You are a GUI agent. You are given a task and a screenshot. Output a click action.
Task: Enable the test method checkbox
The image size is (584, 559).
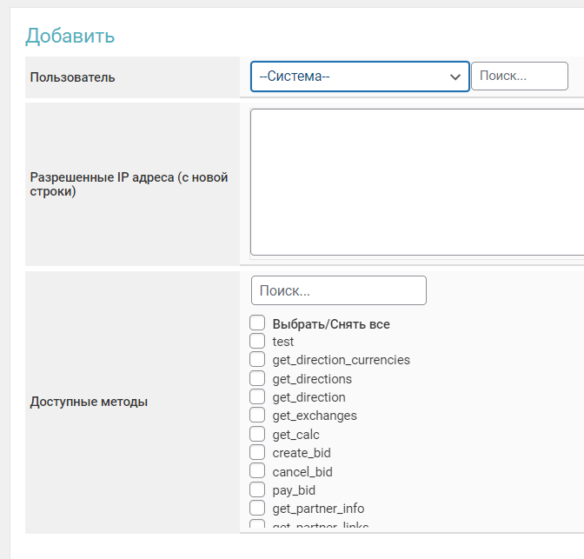click(x=257, y=342)
